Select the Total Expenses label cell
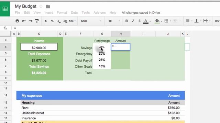 click(39, 54)
